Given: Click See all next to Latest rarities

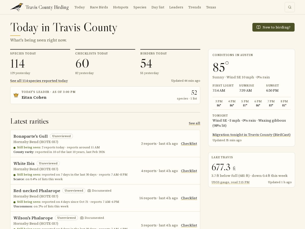Looking at the screenshot, I should pos(194,123).
